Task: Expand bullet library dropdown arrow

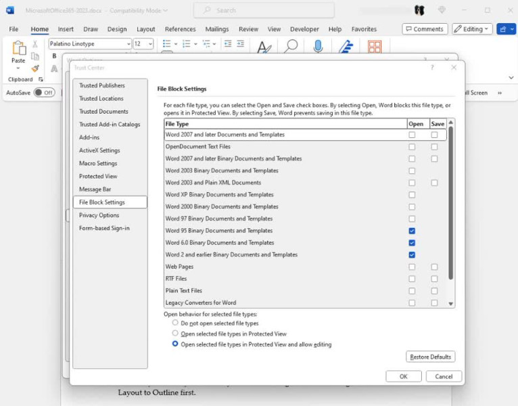Action: [x=176, y=43]
